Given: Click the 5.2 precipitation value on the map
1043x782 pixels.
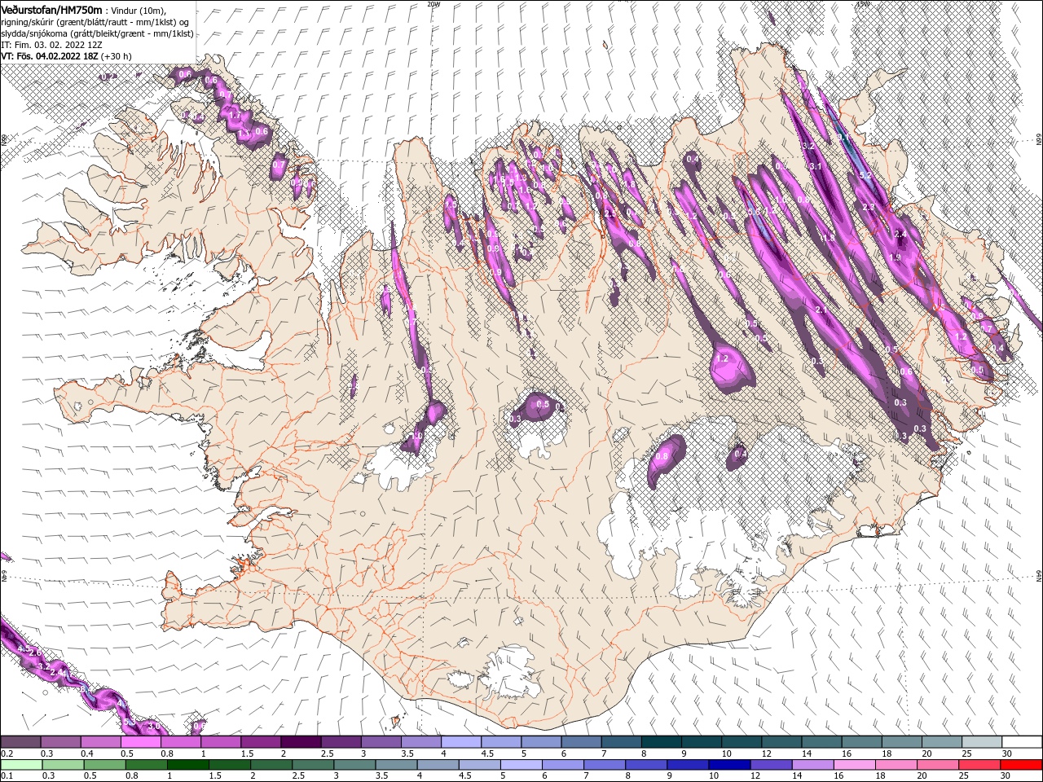Looking at the screenshot, I should [865, 175].
